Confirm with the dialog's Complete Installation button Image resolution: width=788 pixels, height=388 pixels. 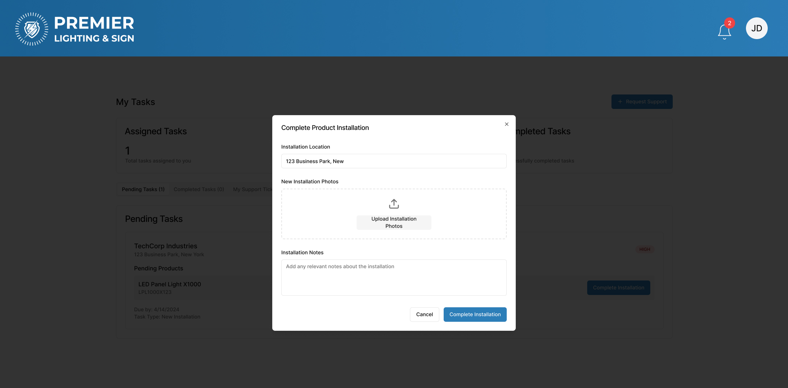coord(475,315)
